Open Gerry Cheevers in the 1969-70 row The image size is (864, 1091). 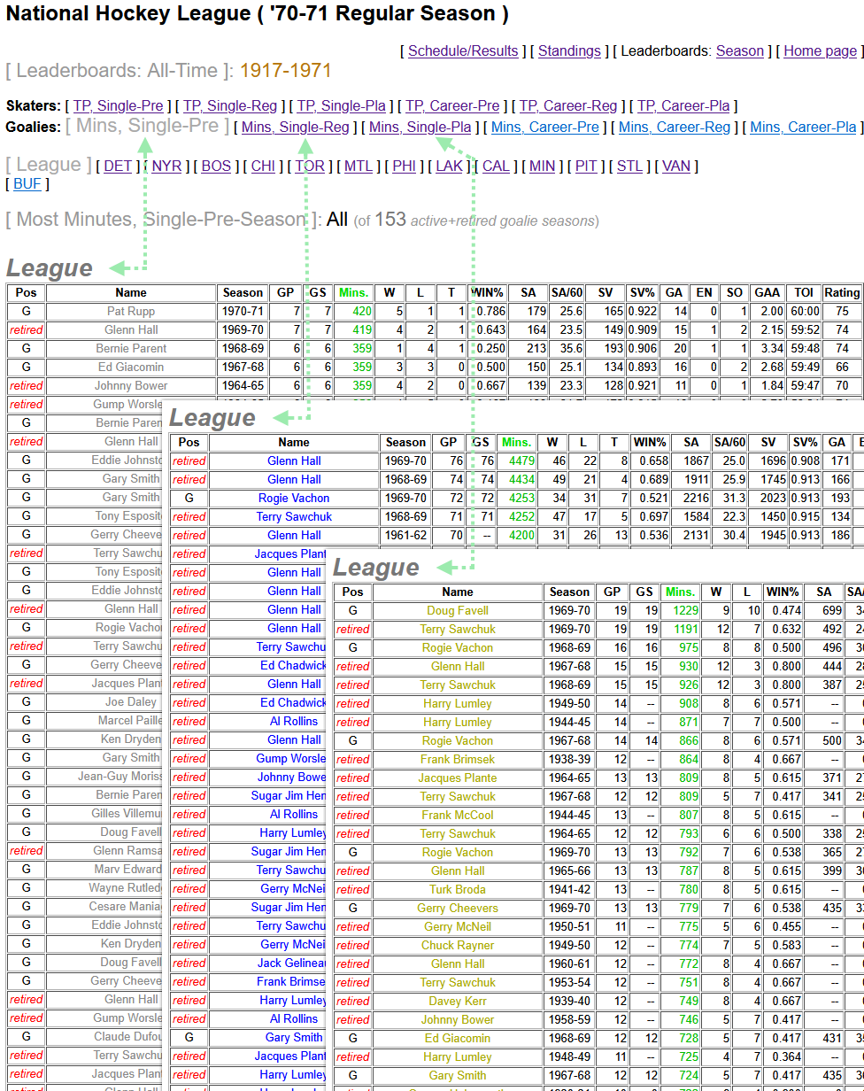[458, 909]
